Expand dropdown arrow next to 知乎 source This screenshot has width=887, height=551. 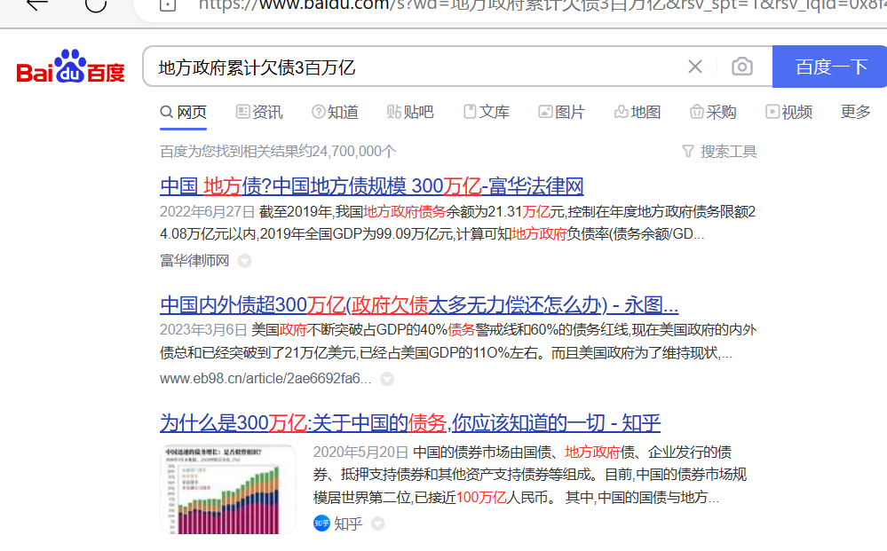click(x=377, y=523)
